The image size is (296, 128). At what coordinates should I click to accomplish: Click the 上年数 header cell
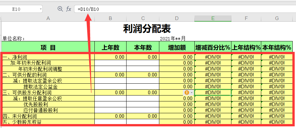click(110, 48)
